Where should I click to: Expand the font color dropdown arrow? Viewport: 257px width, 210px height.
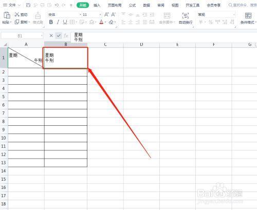pyautogui.click(x=105, y=22)
